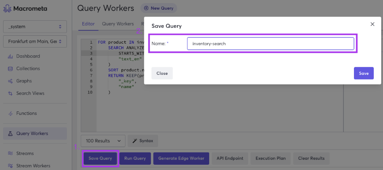Switch to the Query Workers tab
Viewport: 383px width, 170px height.
coord(118,24)
